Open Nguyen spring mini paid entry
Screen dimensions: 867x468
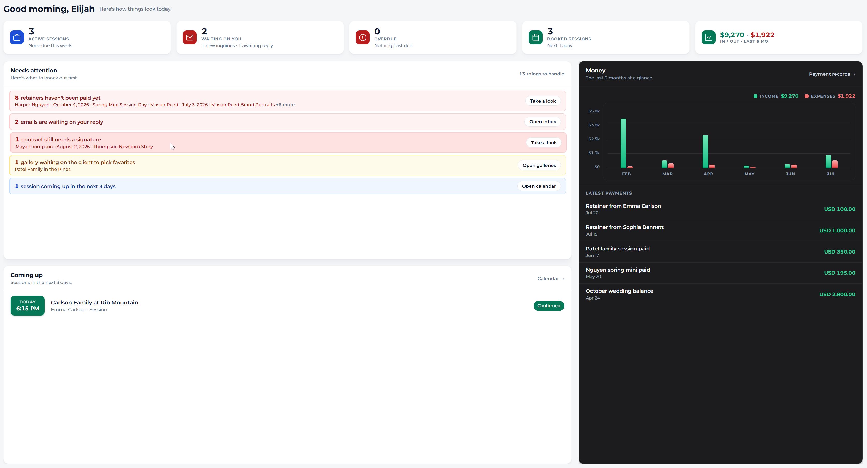pyautogui.click(x=720, y=273)
